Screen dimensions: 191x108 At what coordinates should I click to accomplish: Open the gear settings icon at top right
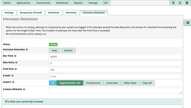click(x=187, y=3)
